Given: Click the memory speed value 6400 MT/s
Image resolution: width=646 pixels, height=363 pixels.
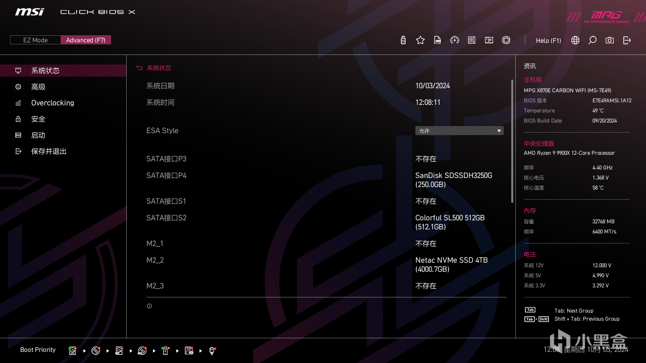Looking at the screenshot, I should 605,231.
